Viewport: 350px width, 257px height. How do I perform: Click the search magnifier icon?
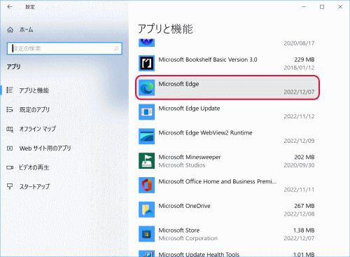[x=116, y=48]
